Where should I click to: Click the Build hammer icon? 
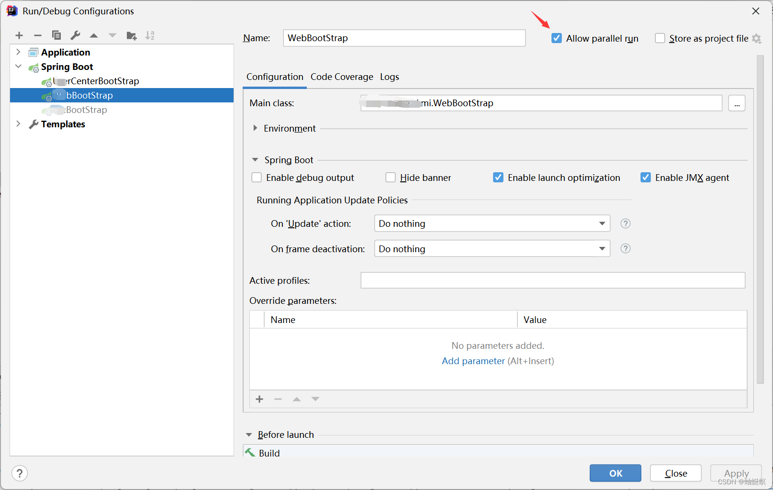250,452
